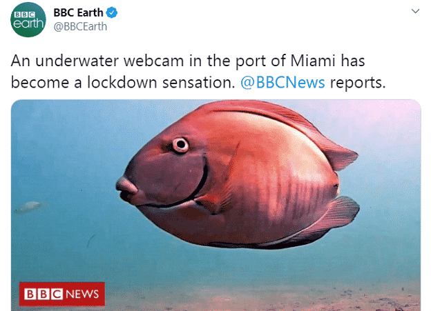Open the @BBCNews mention link

[282, 82]
